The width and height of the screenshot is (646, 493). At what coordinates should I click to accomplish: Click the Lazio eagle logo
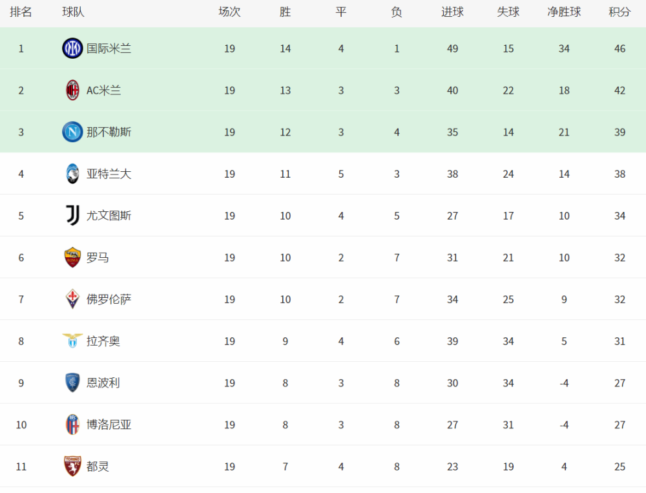(72, 341)
